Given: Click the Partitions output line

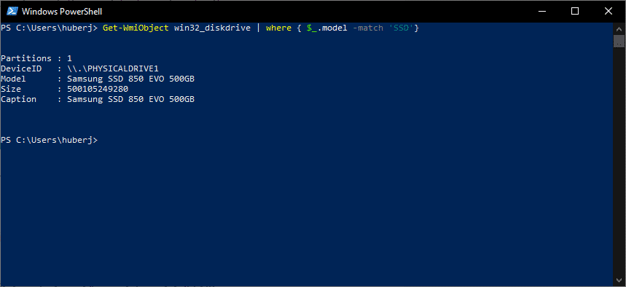Looking at the screenshot, I should coord(36,58).
